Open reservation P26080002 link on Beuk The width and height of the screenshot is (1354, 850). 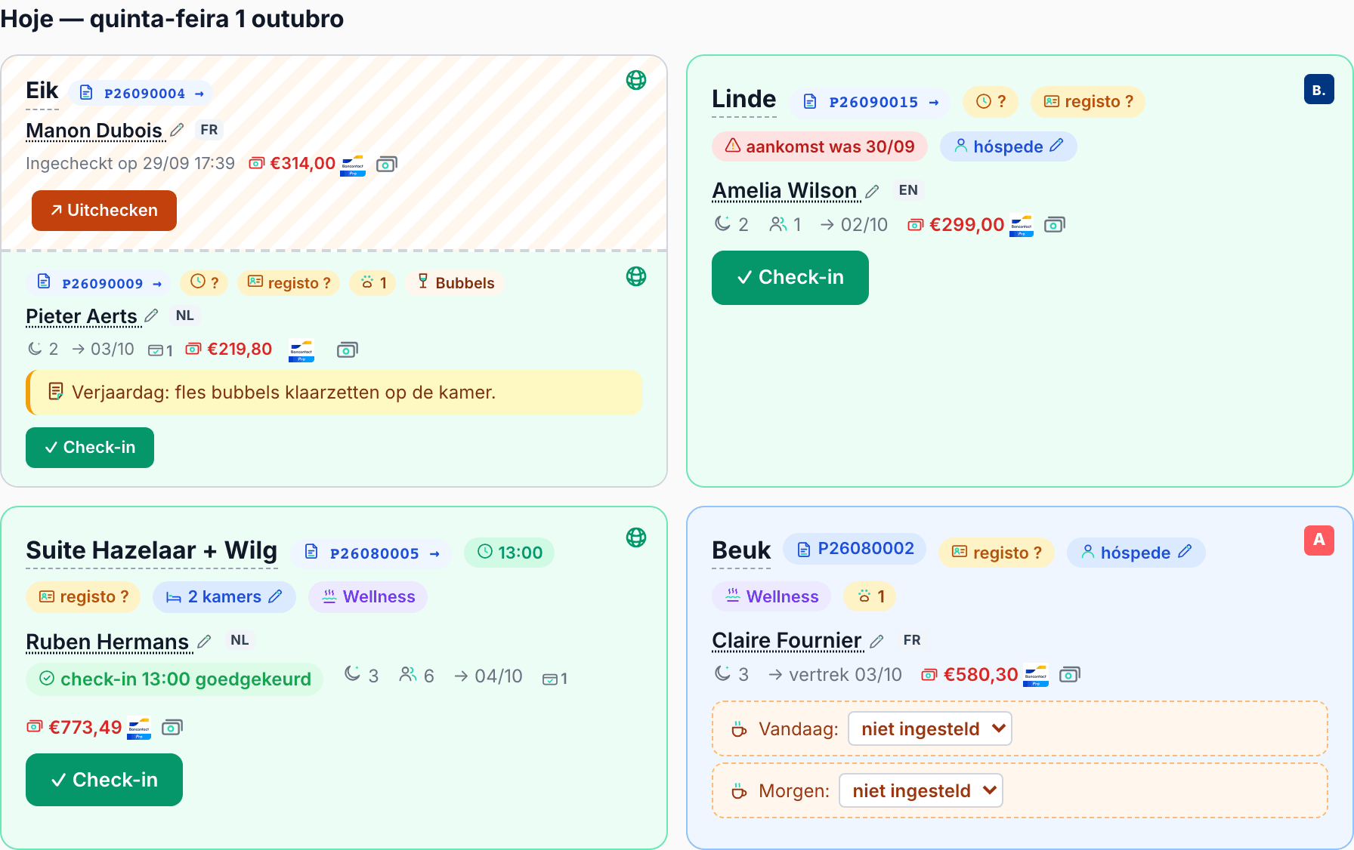pyautogui.click(x=855, y=549)
